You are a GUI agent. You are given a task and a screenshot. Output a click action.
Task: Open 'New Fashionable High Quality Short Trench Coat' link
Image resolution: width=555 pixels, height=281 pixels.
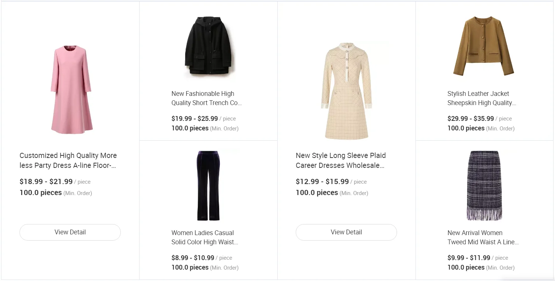point(206,98)
